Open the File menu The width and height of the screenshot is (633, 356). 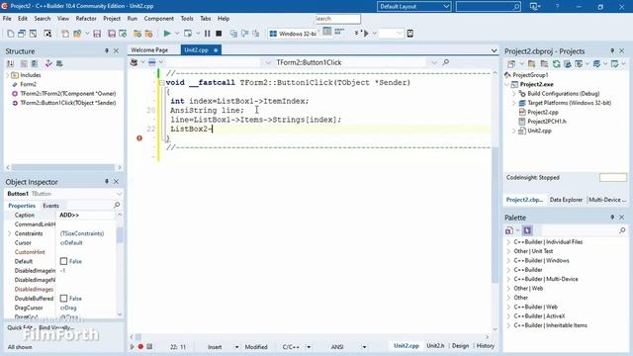tap(7, 19)
